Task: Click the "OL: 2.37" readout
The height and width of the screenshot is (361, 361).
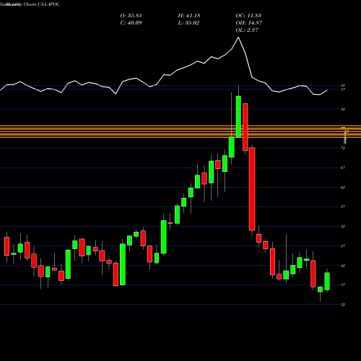Action: pos(247,30)
